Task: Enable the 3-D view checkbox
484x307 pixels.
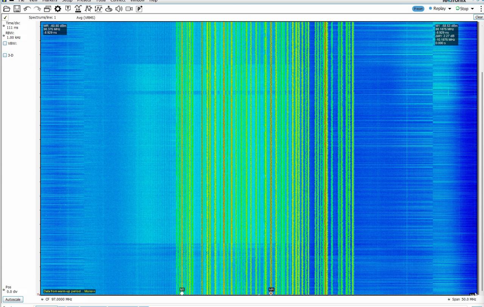Action: (x=5, y=56)
